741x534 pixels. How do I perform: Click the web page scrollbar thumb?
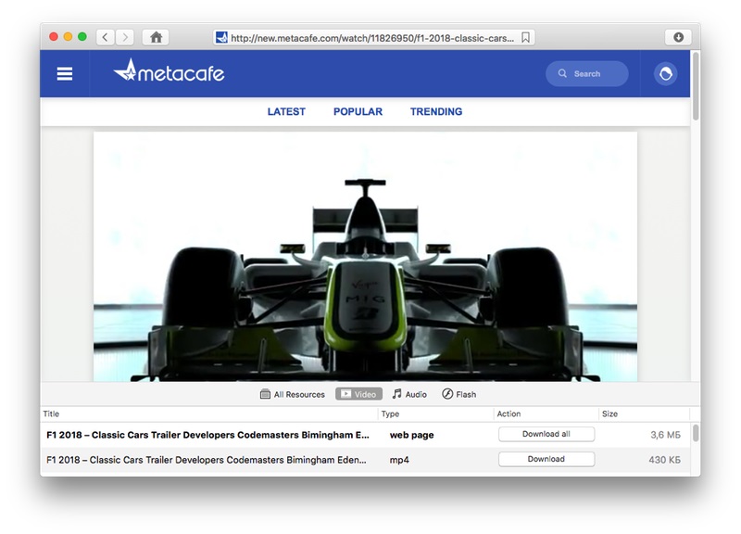696,86
